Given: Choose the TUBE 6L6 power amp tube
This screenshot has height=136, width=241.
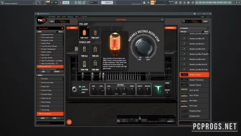Looking at the screenshot, I should point(84,51).
